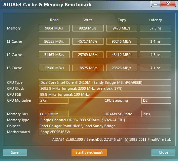This screenshot has width=179, height=161.
Task: Click the CPU FSB label
Action: pyautogui.click(x=14, y=94)
